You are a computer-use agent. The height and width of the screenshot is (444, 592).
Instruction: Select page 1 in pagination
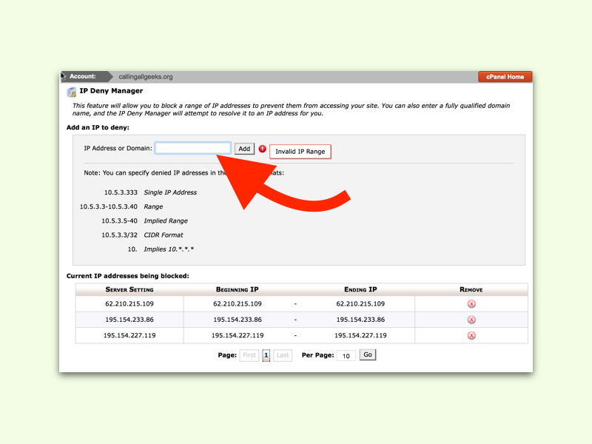266,355
